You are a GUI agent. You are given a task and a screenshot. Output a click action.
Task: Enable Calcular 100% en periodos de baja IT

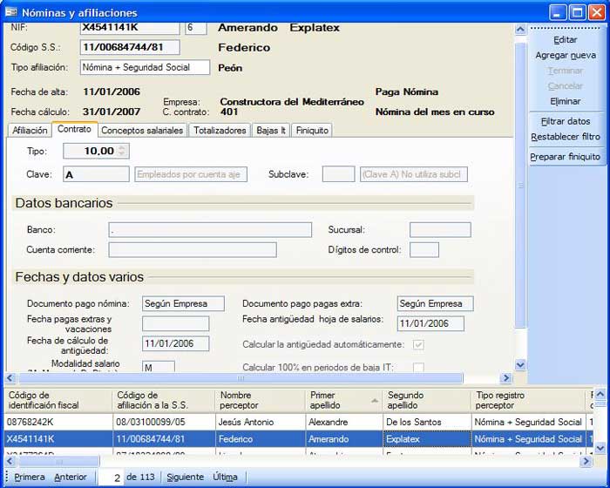click(x=419, y=368)
